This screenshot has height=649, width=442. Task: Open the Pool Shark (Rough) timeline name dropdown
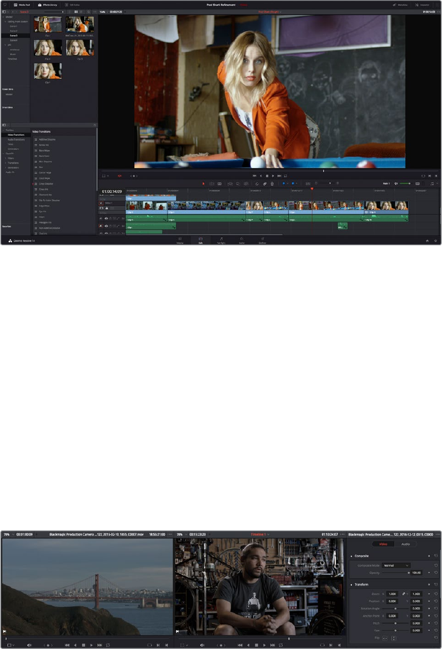point(270,12)
